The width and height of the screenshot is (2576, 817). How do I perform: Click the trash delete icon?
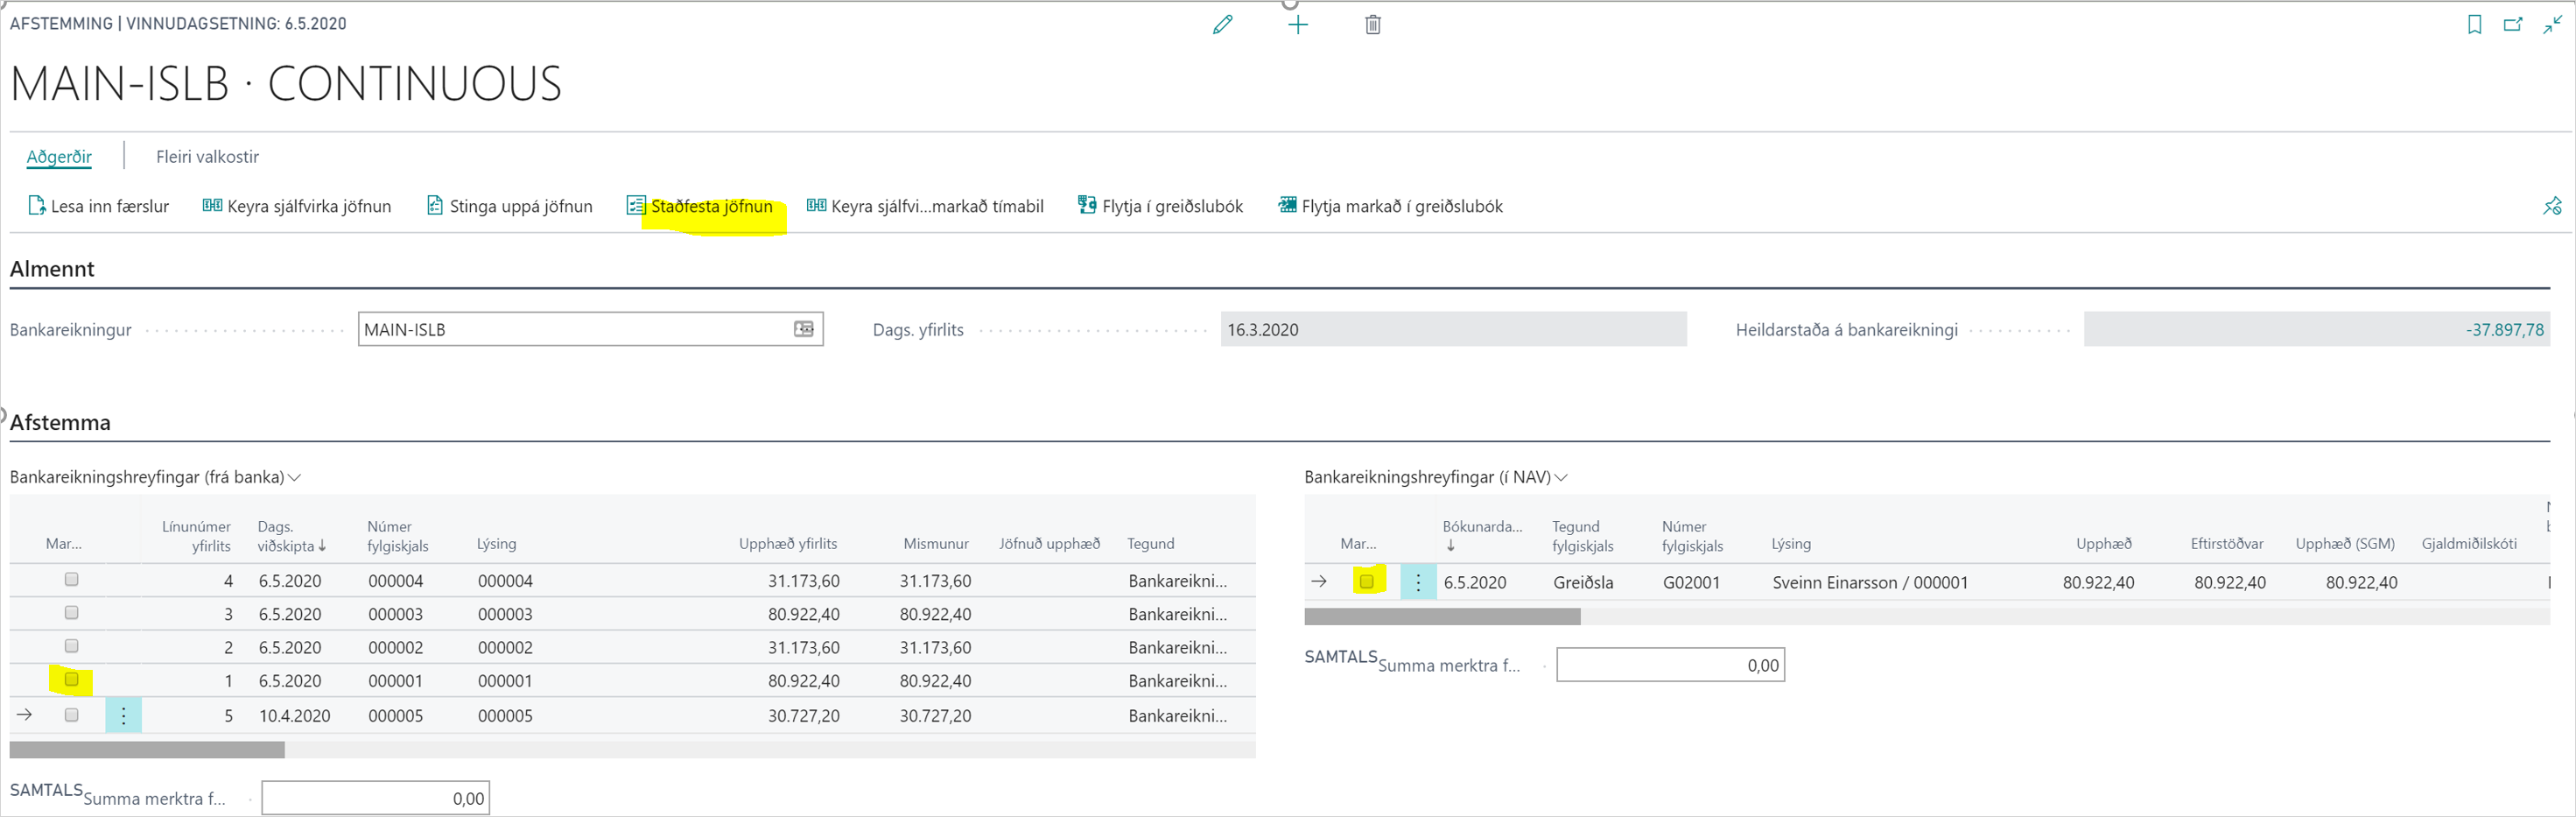pos(1373,25)
